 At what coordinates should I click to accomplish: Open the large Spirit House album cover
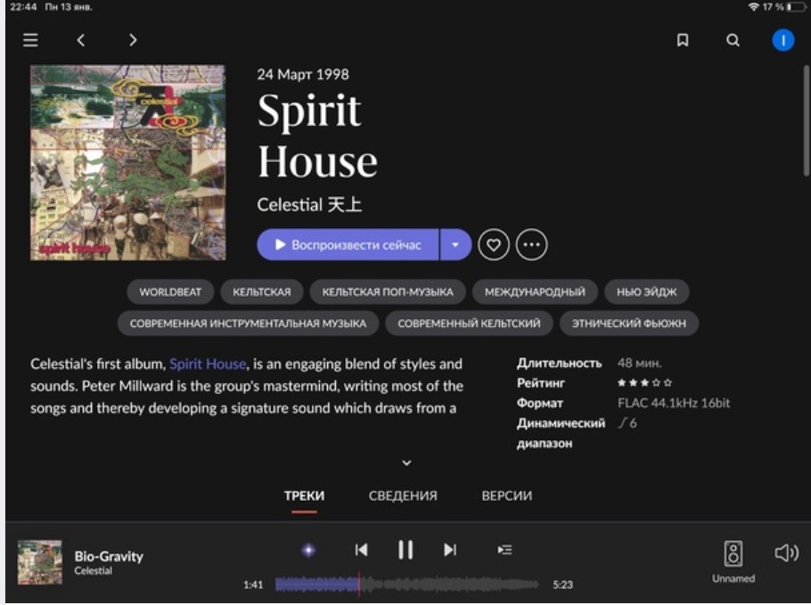click(x=127, y=162)
